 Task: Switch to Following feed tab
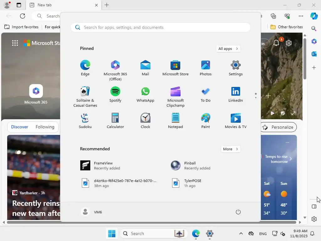[x=45, y=127]
